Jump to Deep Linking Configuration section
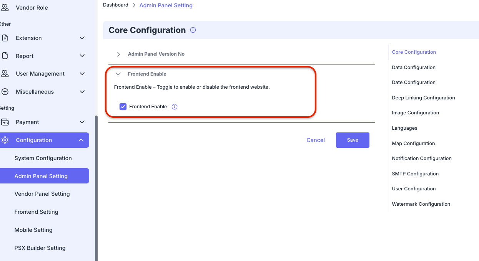The image size is (479, 261). (x=423, y=98)
